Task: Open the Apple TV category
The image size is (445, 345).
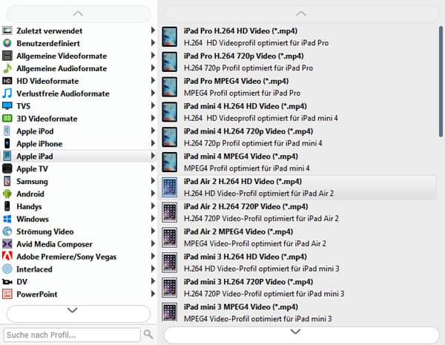Action: point(79,168)
